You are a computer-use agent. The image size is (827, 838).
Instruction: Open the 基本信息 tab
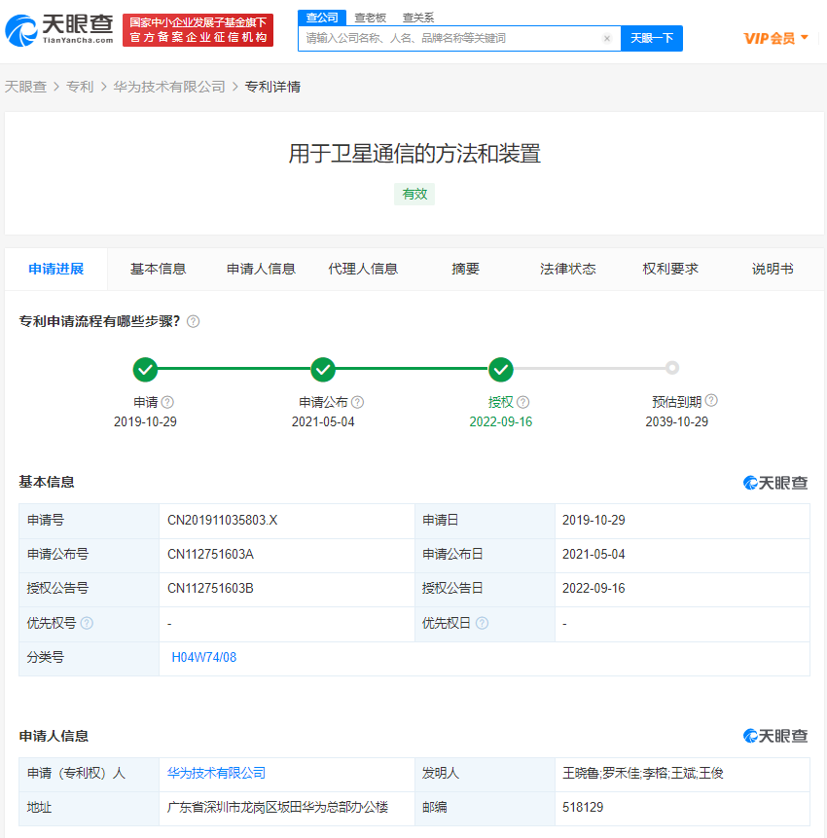tap(158, 269)
